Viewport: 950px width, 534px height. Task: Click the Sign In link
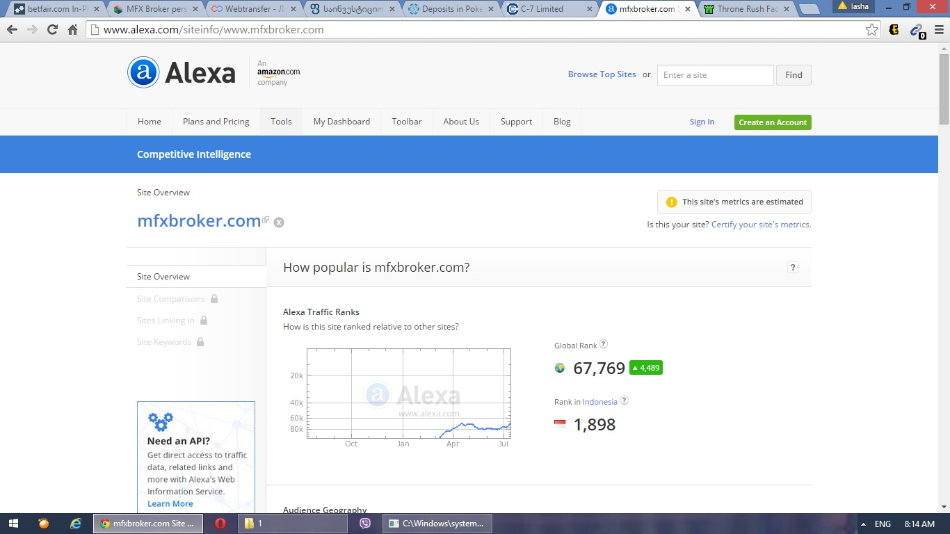(702, 122)
